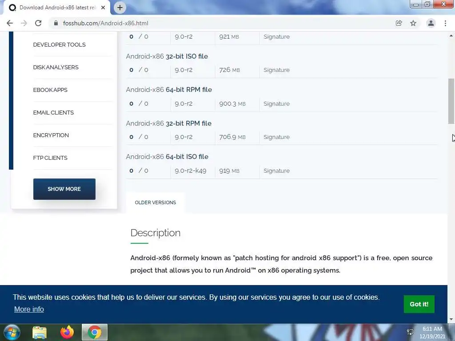455x341 pixels.
Task: Close the Download Android-x86 tab
Action: [103, 8]
